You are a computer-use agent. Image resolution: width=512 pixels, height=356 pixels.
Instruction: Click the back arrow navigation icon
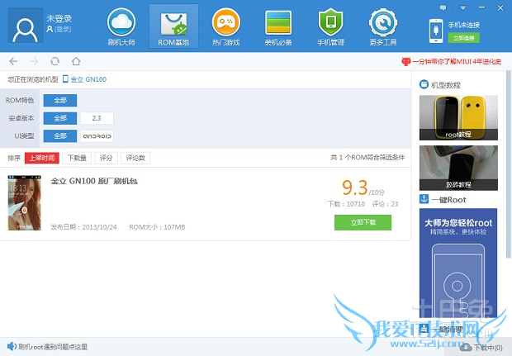point(14,61)
